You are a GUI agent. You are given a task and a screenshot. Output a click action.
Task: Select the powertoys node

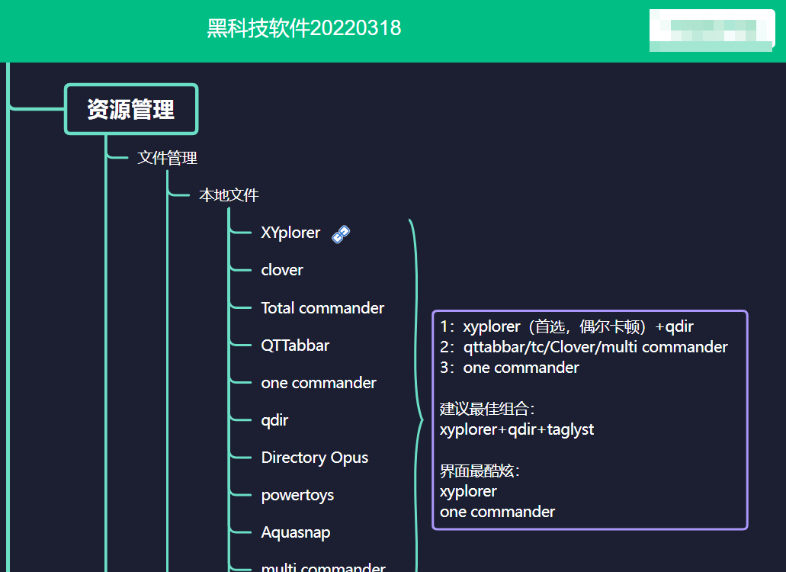297,495
